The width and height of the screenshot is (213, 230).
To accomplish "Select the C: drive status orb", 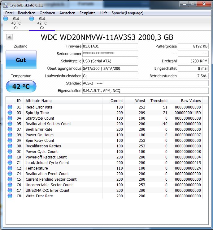I will (6, 18).
